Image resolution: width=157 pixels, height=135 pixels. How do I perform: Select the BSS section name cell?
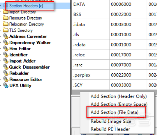pyautogui.click(x=91, y=14)
